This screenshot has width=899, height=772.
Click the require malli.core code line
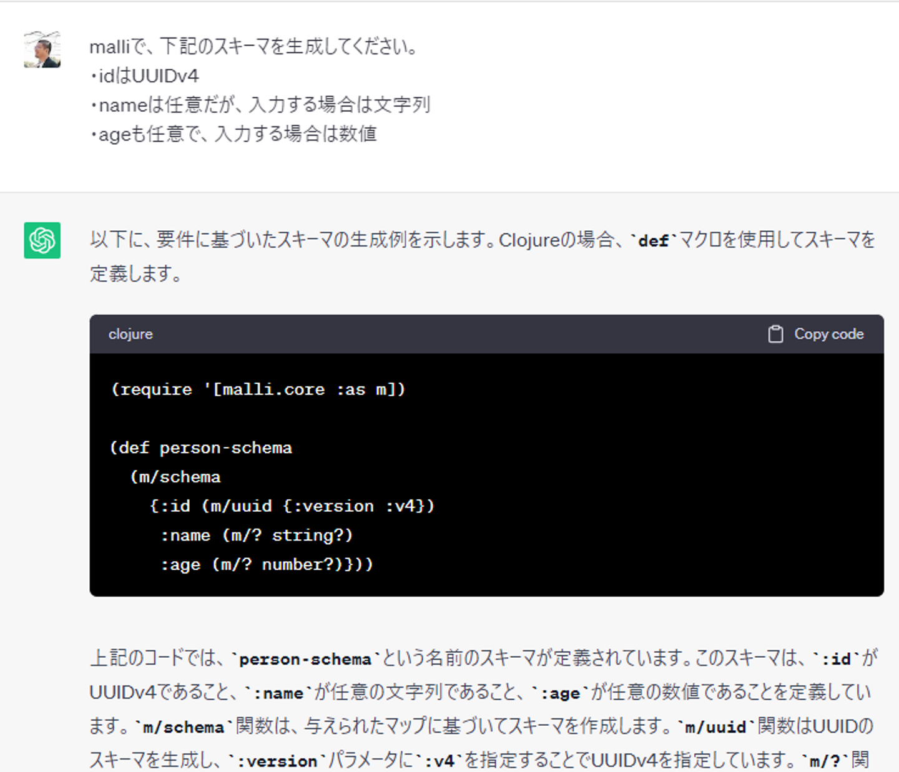click(x=258, y=389)
